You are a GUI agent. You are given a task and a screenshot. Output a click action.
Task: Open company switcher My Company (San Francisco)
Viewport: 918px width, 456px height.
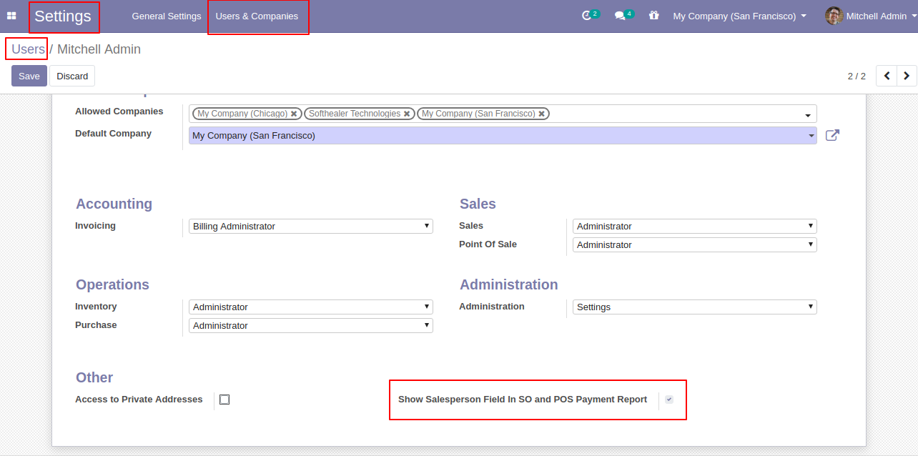point(739,16)
